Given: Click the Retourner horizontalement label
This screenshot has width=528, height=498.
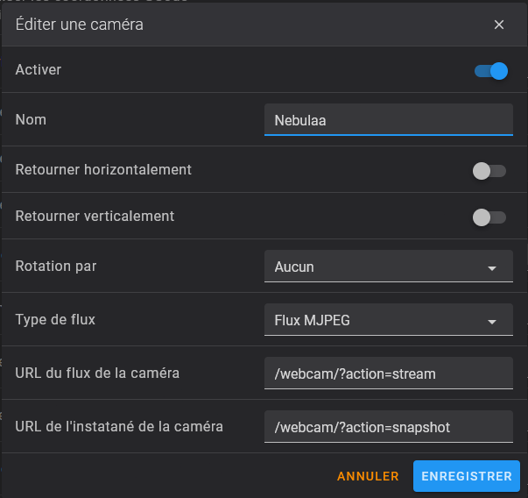Looking at the screenshot, I should point(103,169).
